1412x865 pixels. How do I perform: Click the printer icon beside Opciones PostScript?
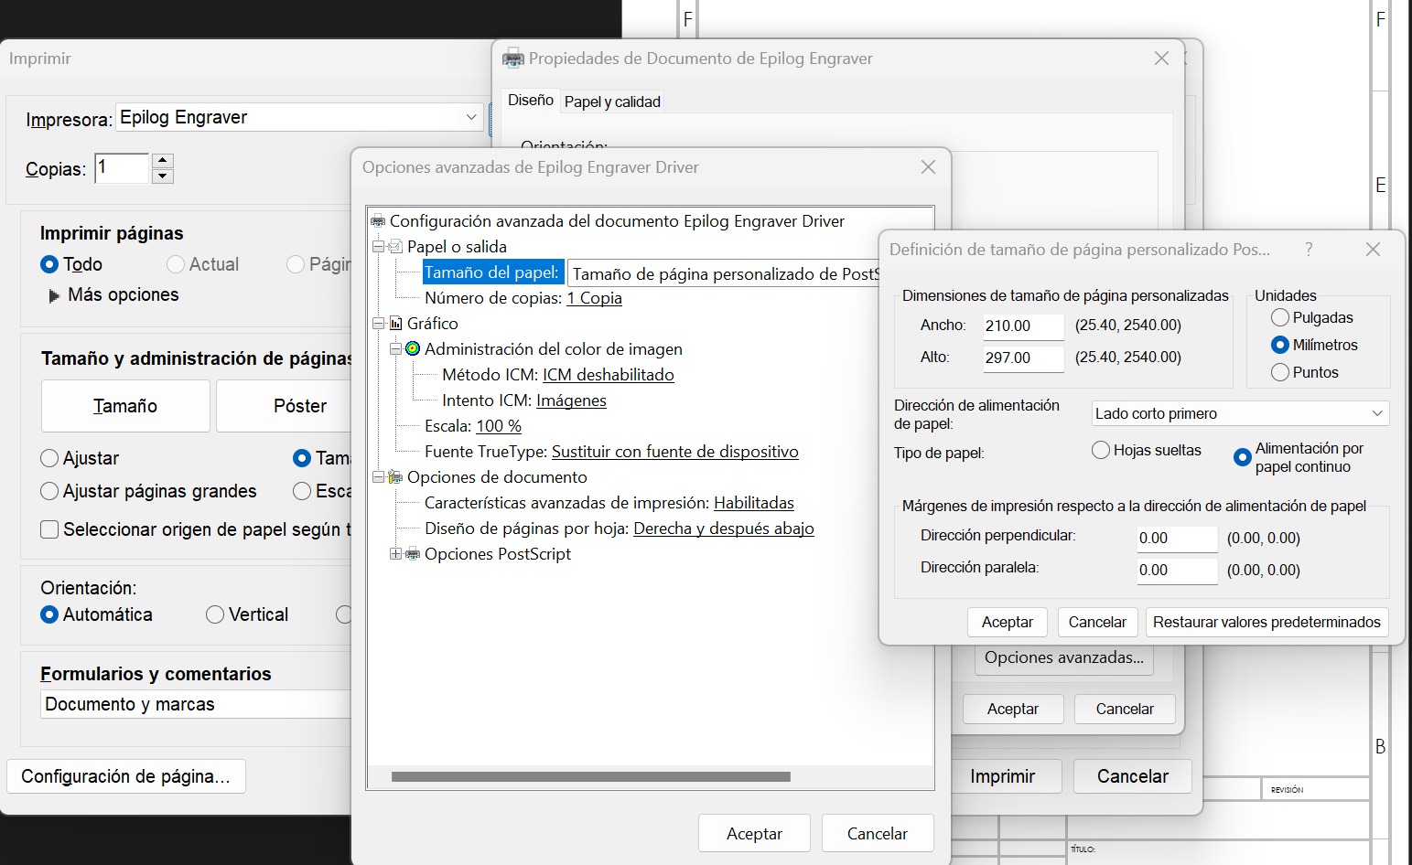point(413,554)
